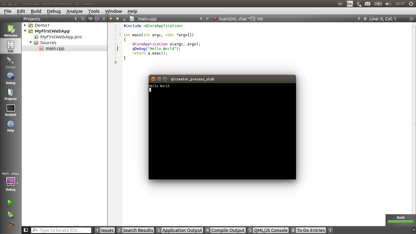Select the Edit mode icon
This screenshot has width=416, height=234.
[10, 46]
